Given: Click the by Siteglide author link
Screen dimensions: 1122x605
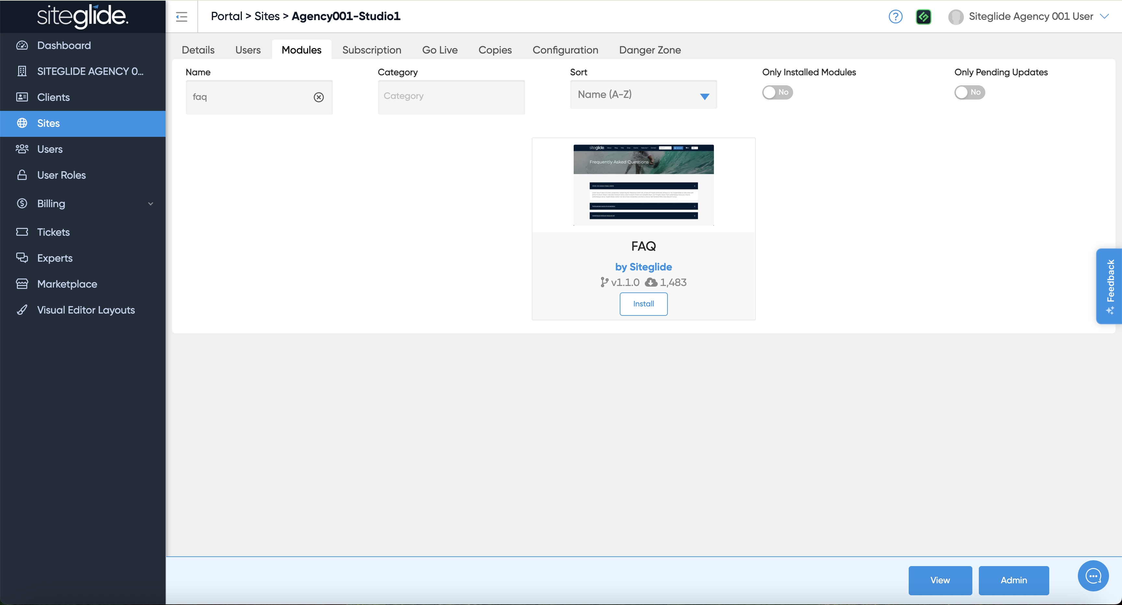Looking at the screenshot, I should tap(643, 267).
